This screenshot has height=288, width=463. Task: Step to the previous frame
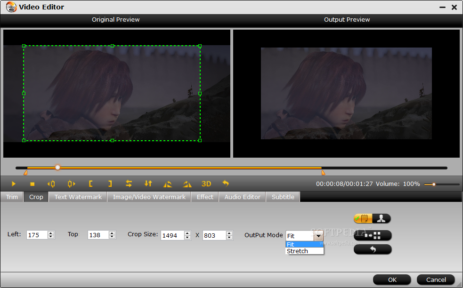[51, 184]
